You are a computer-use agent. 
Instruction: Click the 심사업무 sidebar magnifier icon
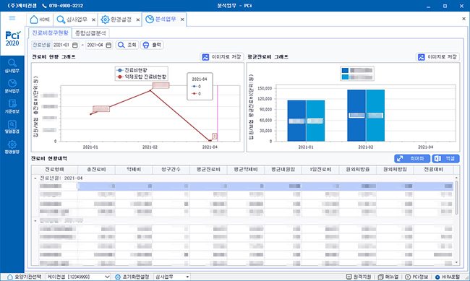tap(12, 63)
